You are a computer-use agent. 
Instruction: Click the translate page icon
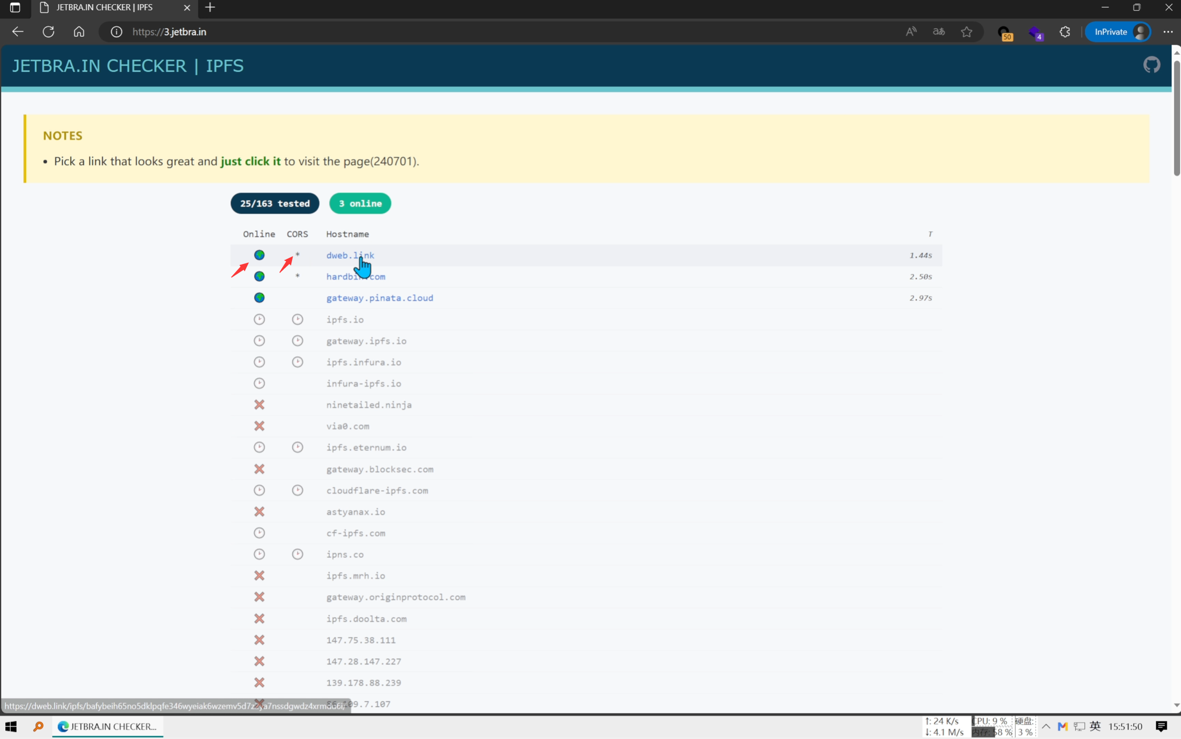938,31
